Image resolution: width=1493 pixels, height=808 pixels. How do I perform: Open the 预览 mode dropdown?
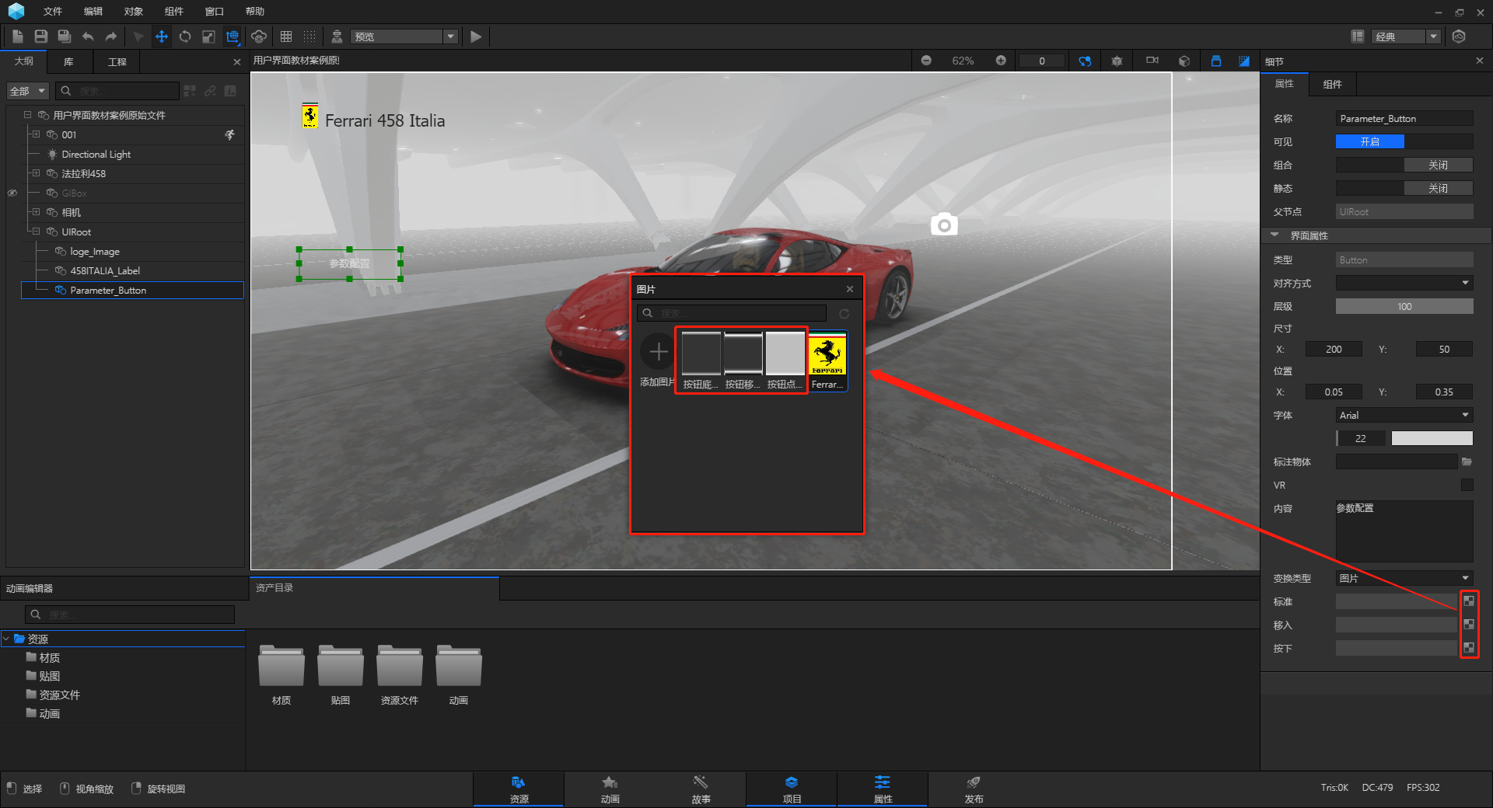450,37
